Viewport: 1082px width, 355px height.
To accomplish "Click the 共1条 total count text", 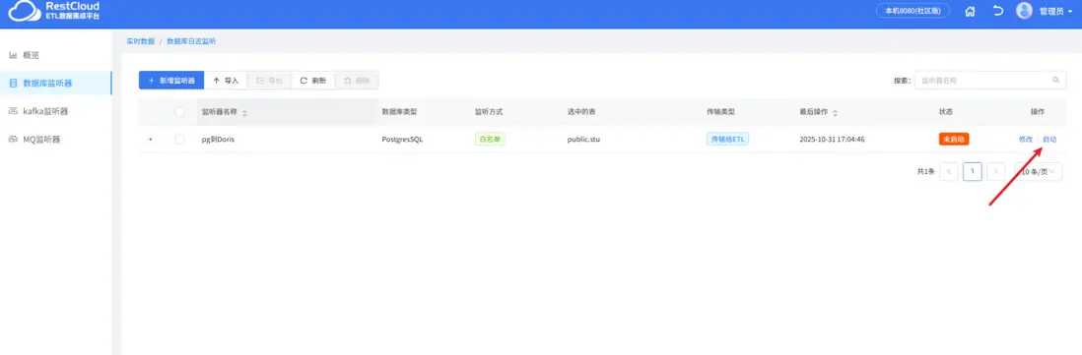I will point(925,171).
